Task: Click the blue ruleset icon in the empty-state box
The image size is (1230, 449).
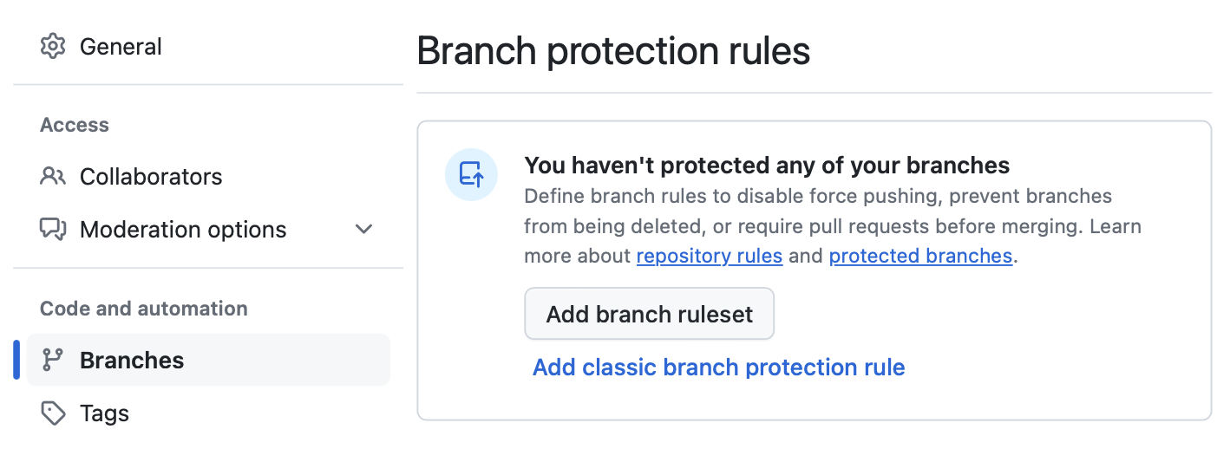Action: (x=471, y=174)
